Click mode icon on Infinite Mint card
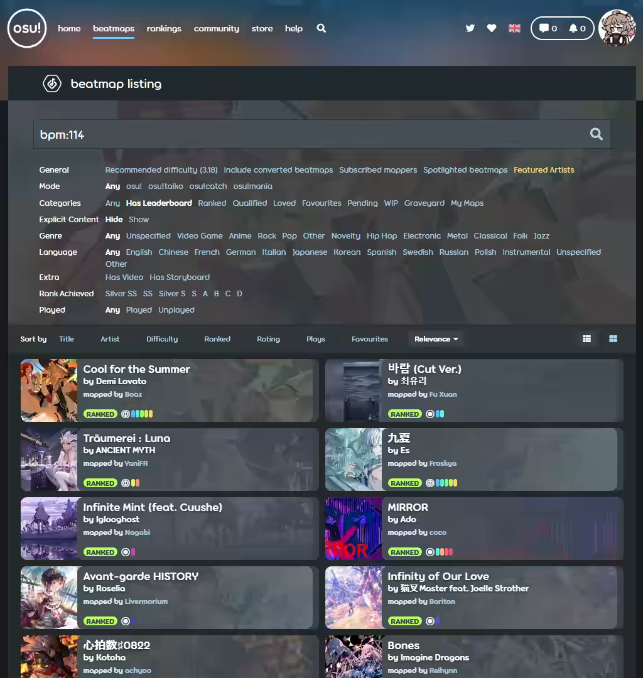This screenshot has width=643, height=678. coord(126,552)
